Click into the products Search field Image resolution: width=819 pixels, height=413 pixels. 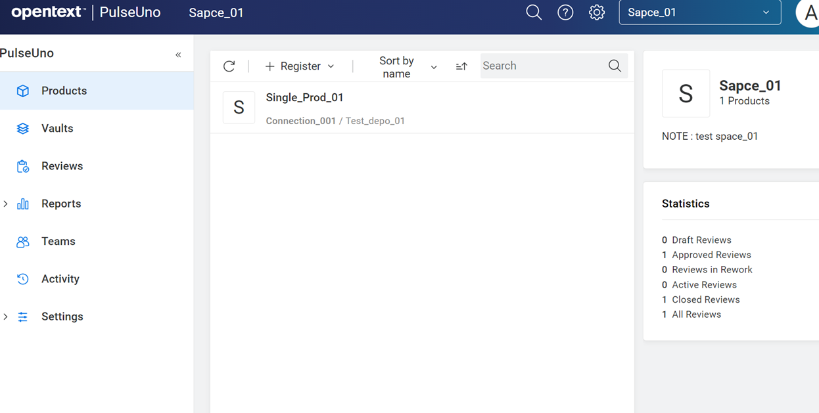click(542, 66)
